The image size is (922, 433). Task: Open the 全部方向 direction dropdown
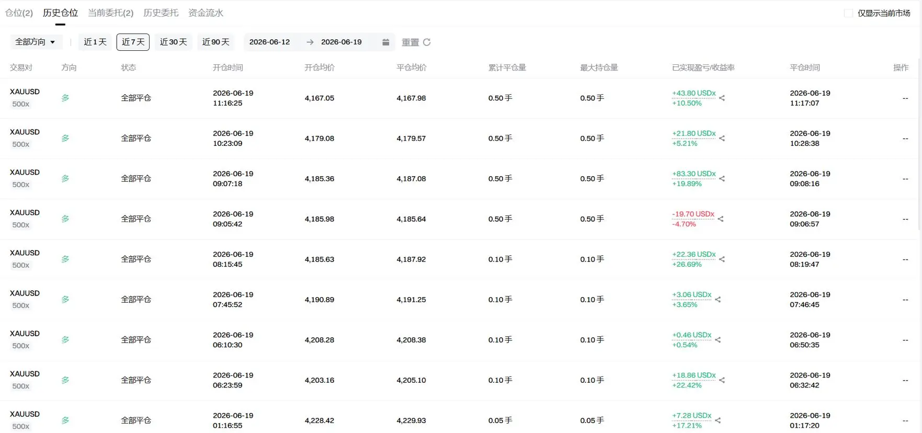click(x=36, y=42)
